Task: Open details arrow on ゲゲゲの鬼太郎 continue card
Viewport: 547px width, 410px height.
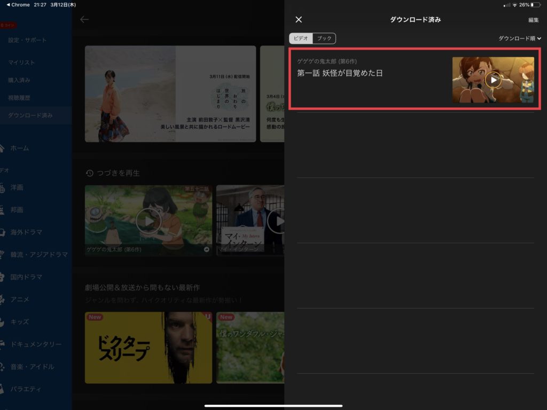Action: [207, 249]
